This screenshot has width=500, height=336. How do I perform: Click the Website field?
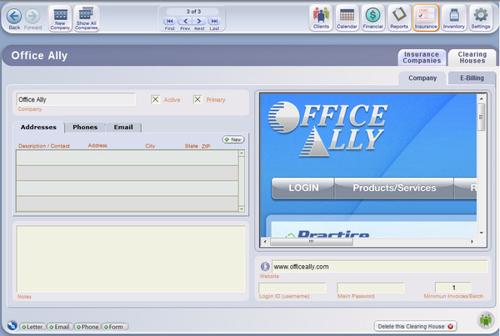point(379,267)
